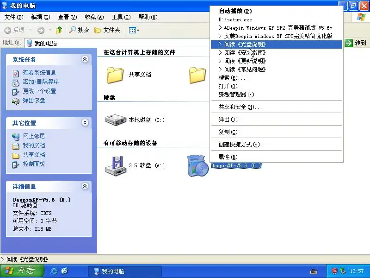Viewport: 370px width, 278px height.
Task: Click 更改一个设置 link
Action: pos(39,91)
